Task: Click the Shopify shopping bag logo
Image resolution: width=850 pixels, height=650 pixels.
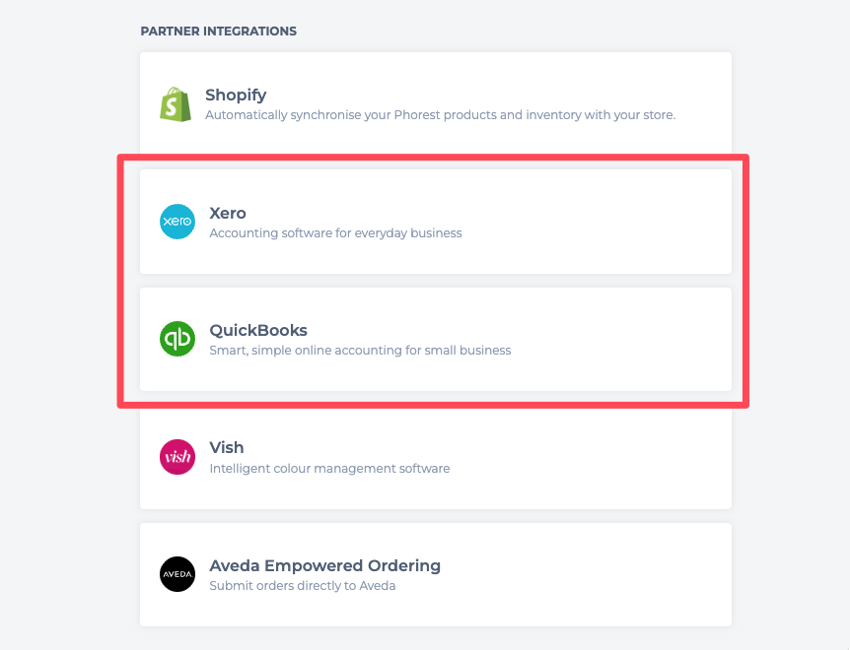Action: 176,103
